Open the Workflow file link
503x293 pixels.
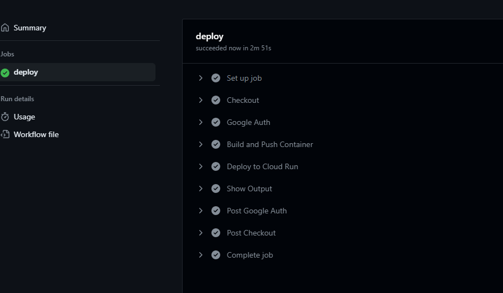37,134
